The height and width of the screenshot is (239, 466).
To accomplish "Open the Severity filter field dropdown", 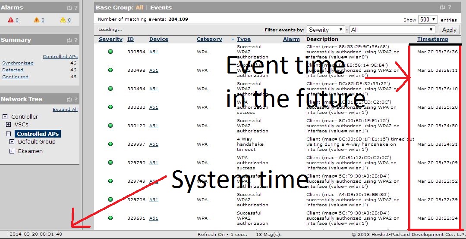I will click(326, 30).
